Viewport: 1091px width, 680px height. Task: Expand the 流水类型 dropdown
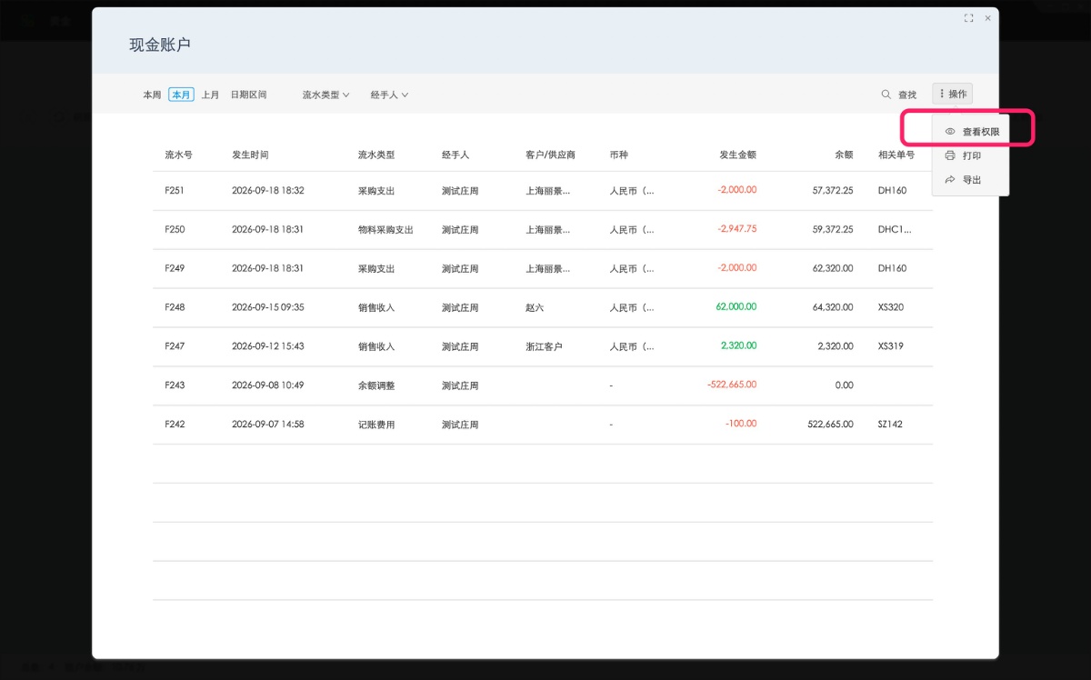pyautogui.click(x=326, y=95)
